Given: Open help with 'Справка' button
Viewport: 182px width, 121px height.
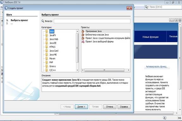Looking at the screenshot, I should [124, 107].
